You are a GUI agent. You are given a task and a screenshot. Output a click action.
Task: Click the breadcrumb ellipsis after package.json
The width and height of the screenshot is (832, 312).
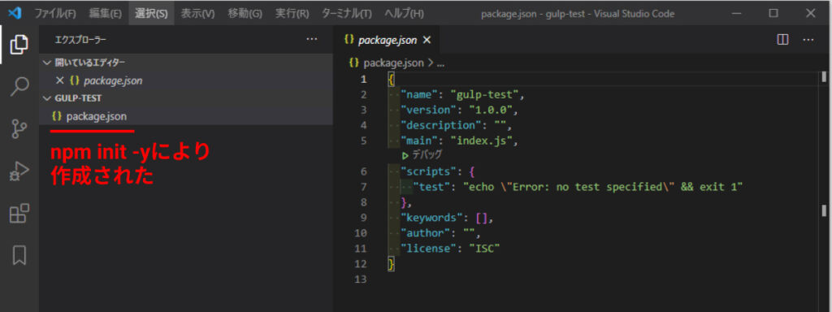tap(440, 63)
